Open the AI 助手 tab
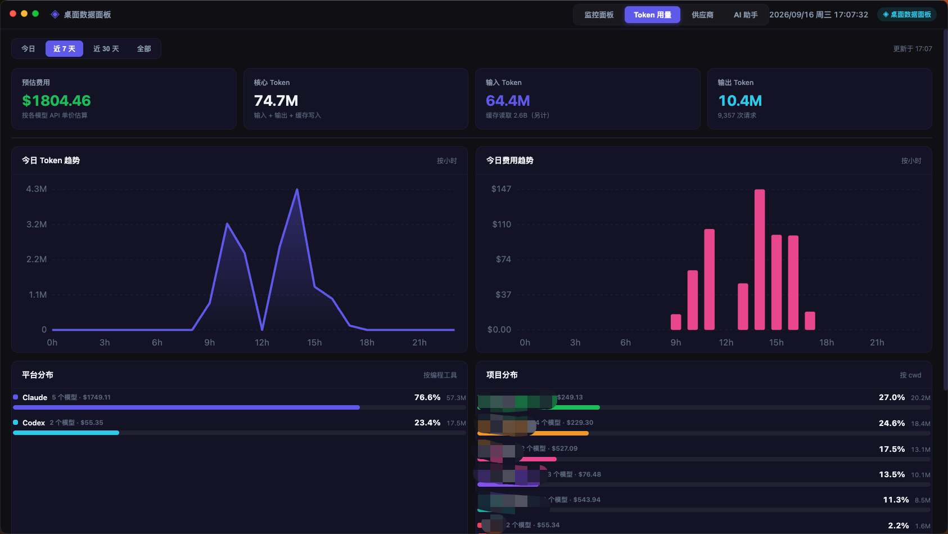 click(746, 15)
